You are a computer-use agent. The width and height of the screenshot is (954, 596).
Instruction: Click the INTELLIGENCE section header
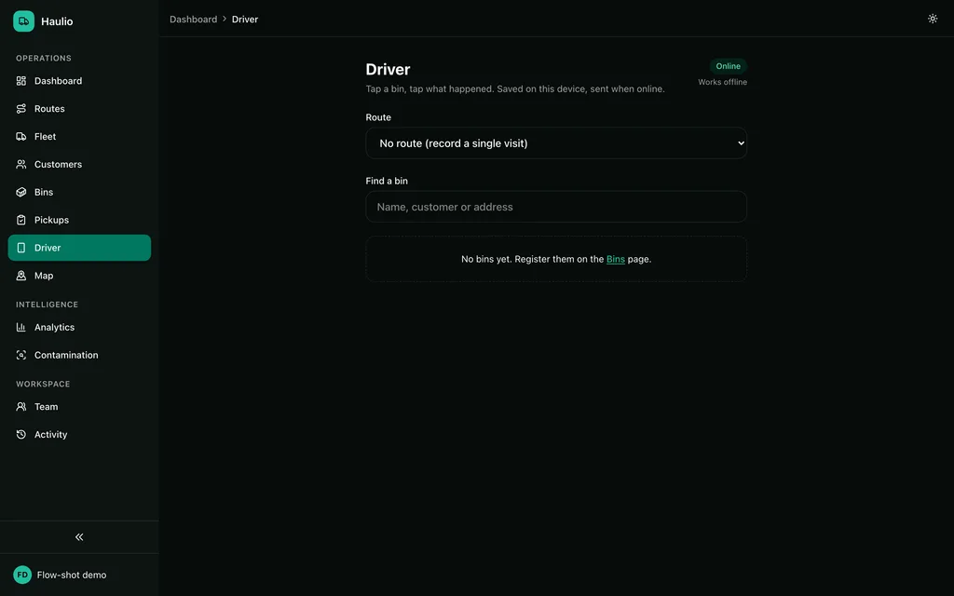tap(47, 305)
